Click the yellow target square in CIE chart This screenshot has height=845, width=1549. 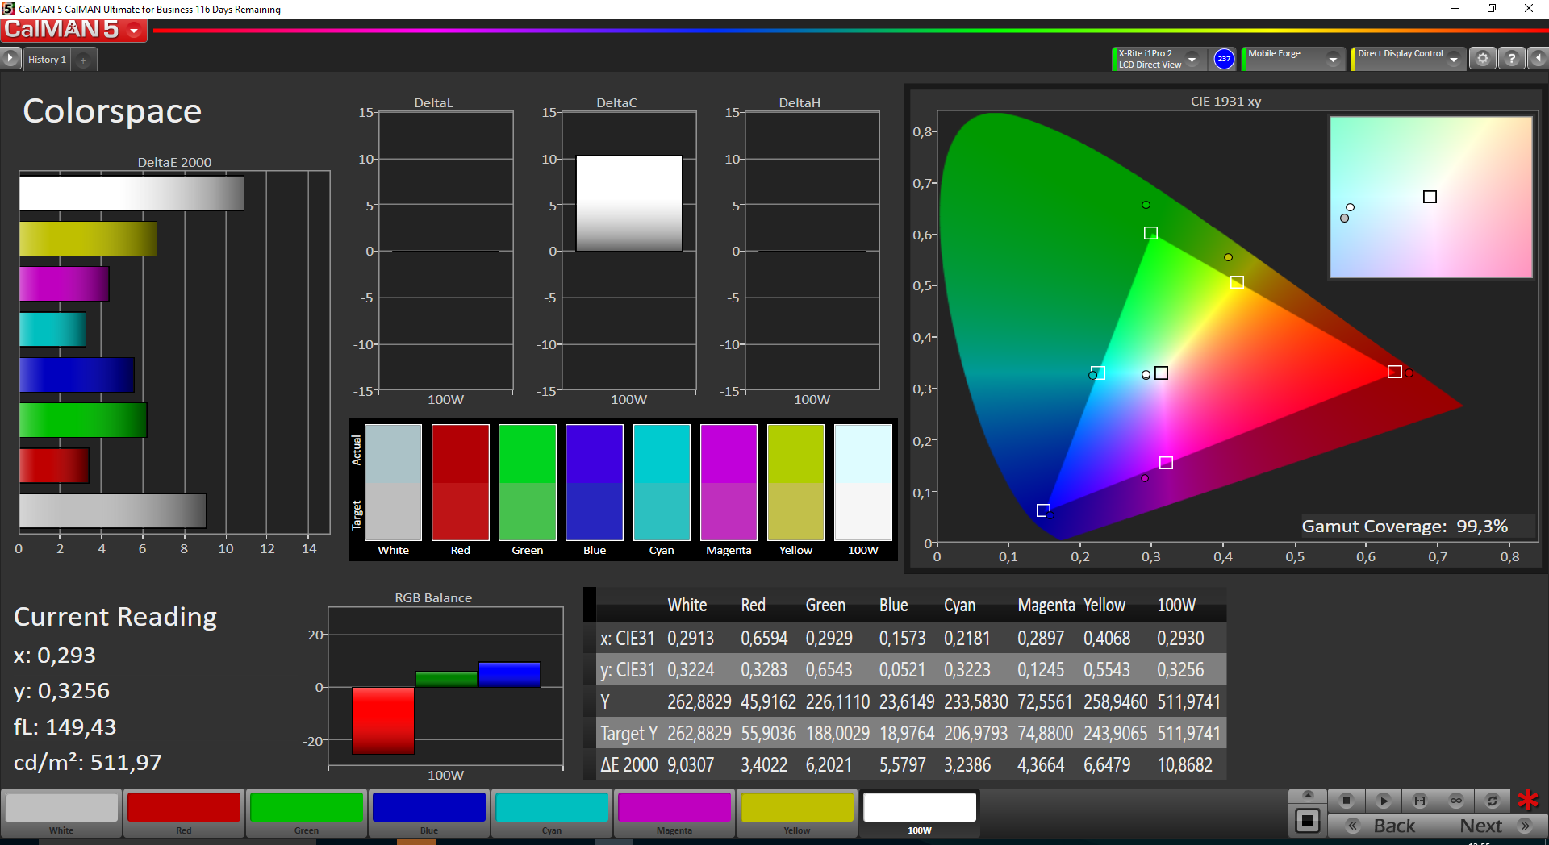click(1238, 282)
